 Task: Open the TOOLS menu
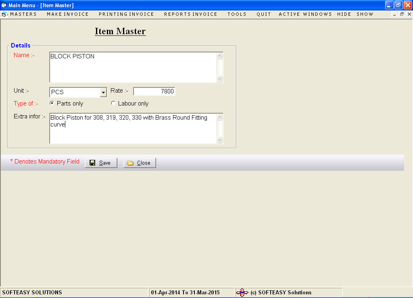point(237,14)
